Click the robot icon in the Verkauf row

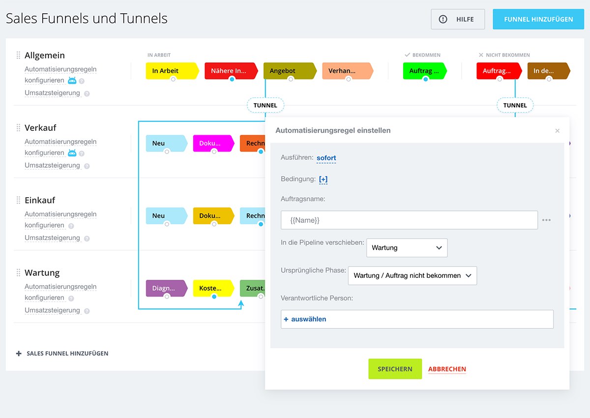(x=72, y=153)
